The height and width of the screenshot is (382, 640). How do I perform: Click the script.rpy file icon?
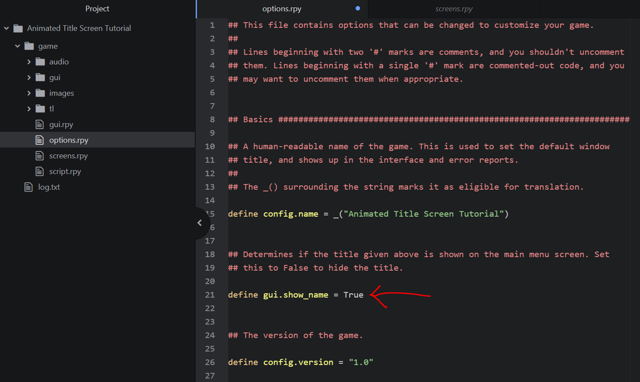pos(40,171)
